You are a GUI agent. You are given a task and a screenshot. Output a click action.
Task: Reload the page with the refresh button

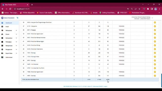[10, 9]
